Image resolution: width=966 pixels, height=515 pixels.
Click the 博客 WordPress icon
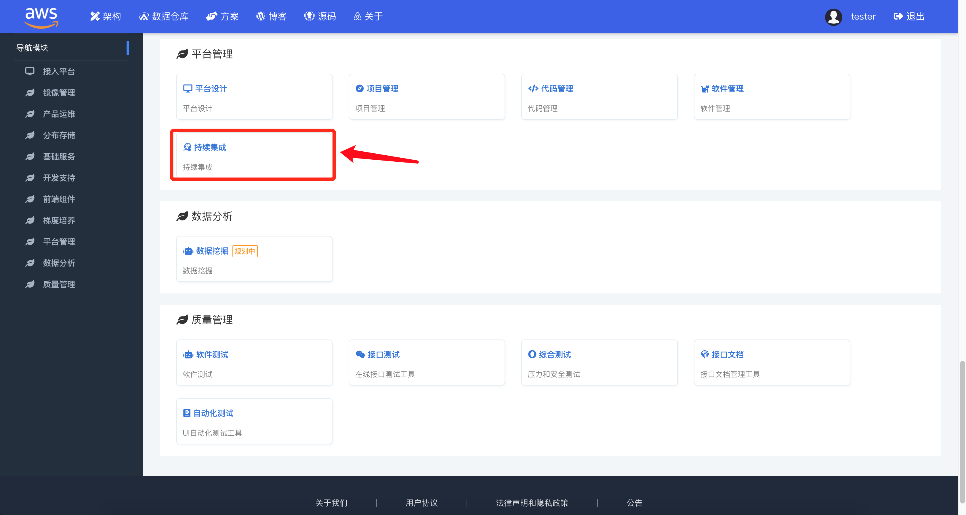[261, 16]
